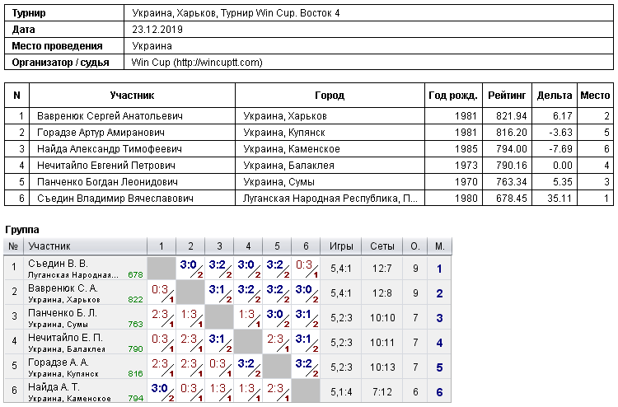Click the 'Группа' heading
The image size is (618, 407).
(22, 230)
